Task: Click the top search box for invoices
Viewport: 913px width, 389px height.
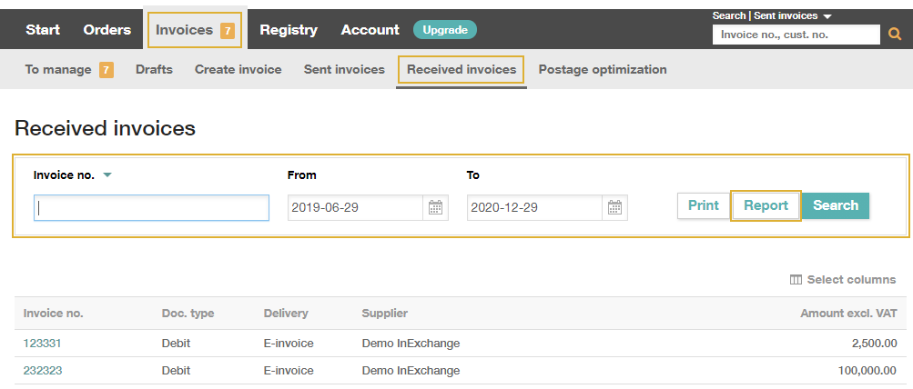Action: (796, 35)
